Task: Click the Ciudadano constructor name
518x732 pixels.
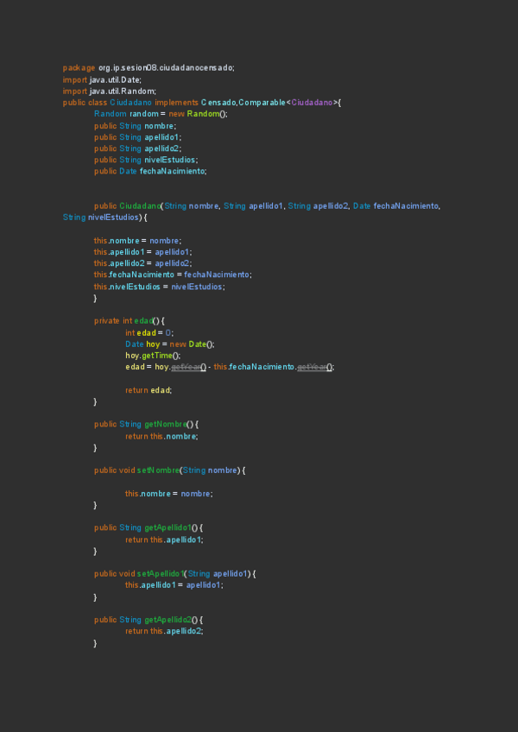Action: (139, 205)
